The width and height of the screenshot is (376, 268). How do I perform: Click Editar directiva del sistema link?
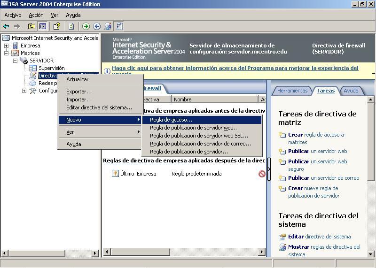[319, 237]
